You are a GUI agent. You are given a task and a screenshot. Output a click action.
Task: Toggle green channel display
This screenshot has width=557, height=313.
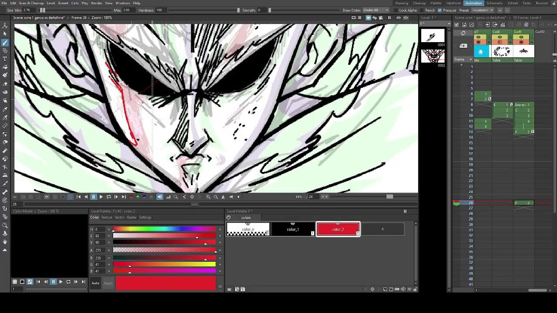(138, 197)
